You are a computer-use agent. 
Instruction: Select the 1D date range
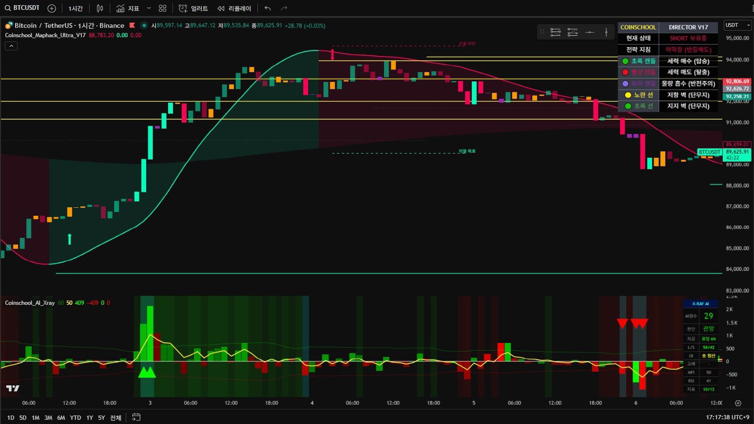[x=10, y=418]
